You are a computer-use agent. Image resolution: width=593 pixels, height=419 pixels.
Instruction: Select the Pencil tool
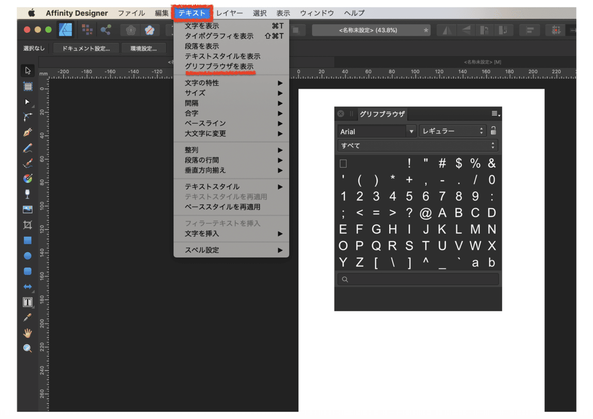[x=28, y=148]
